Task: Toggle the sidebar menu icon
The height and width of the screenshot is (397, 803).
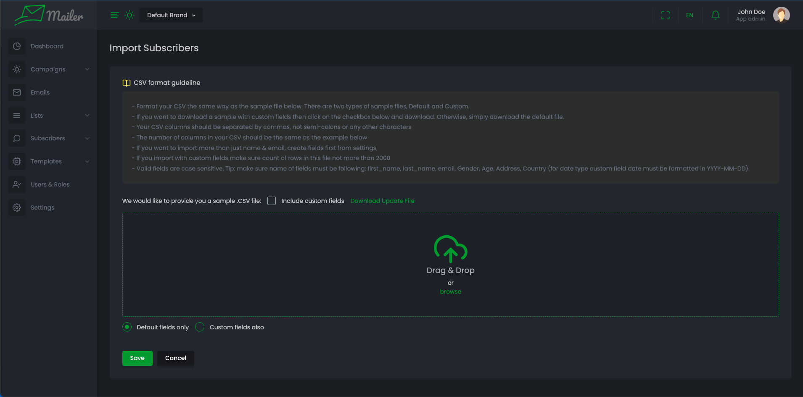Action: 114,15
